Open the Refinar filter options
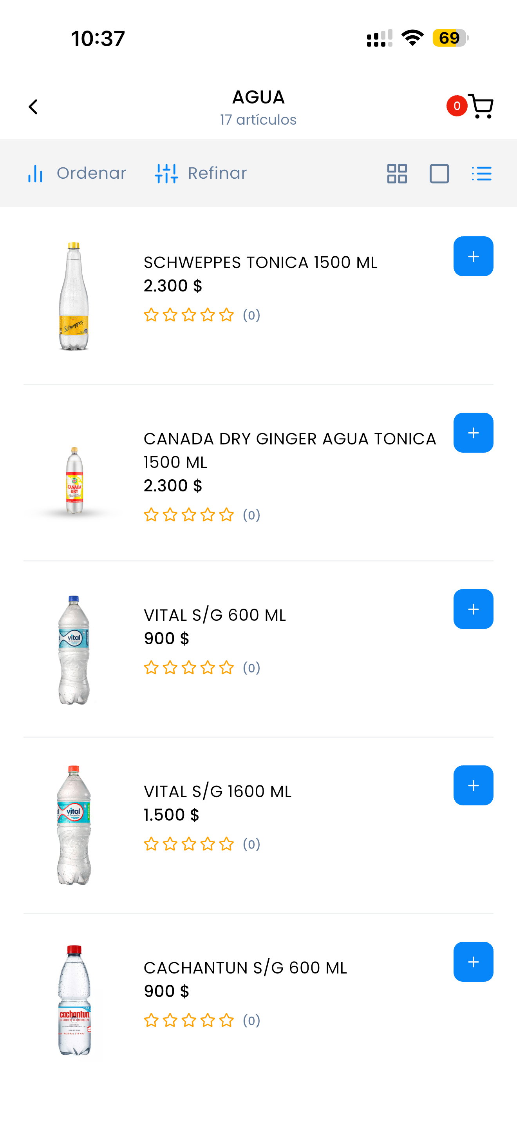 click(201, 173)
